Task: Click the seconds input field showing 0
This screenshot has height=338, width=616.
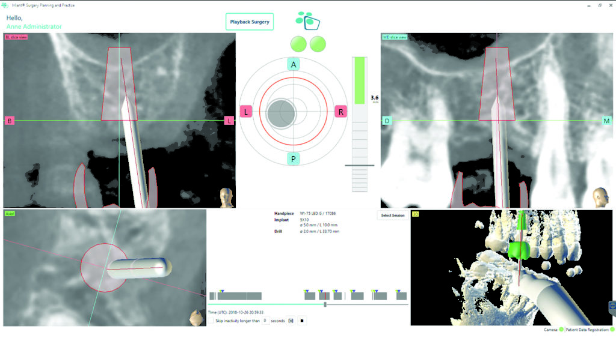Action: pyautogui.click(x=265, y=321)
